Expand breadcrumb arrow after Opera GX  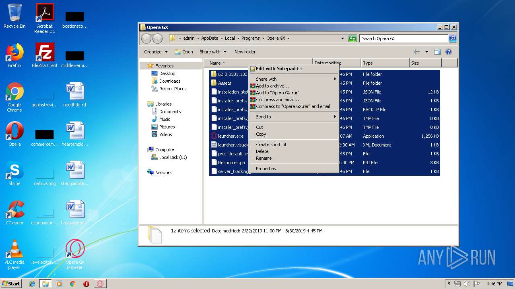(288, 39)
